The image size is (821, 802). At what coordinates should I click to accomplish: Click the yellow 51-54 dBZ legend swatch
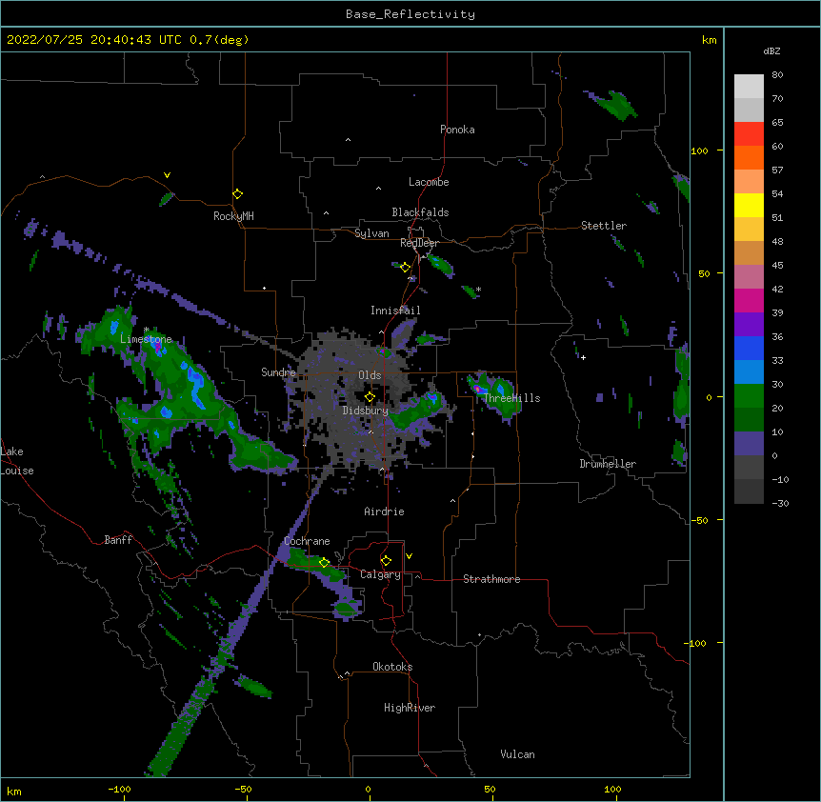click(x=749, y=205)
